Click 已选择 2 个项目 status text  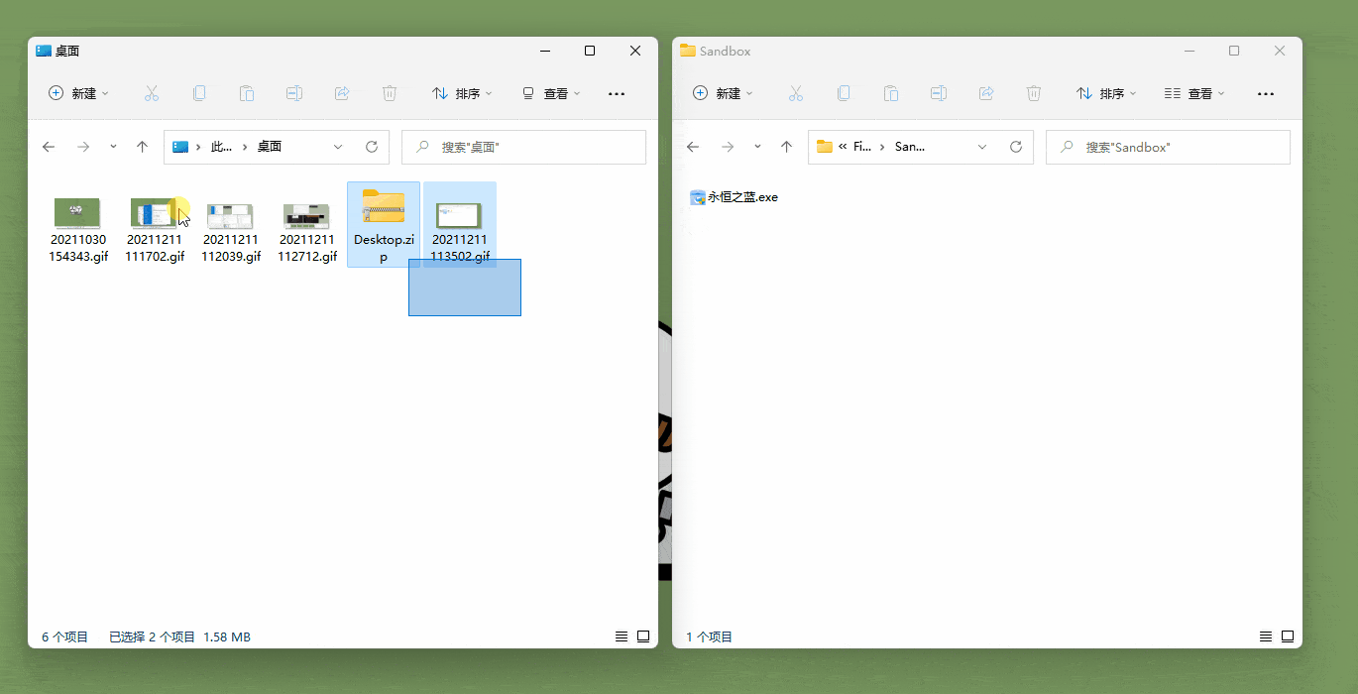coord(152,636)
